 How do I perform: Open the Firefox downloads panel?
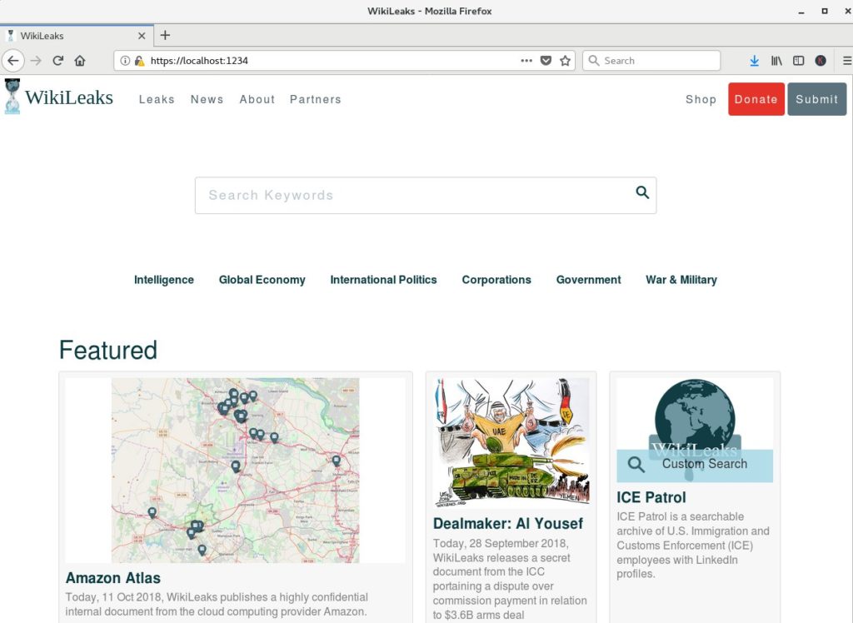click(x=754, y=61)
